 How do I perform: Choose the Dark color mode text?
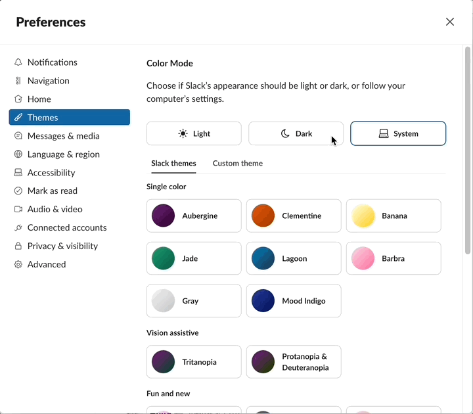(304, 133)
